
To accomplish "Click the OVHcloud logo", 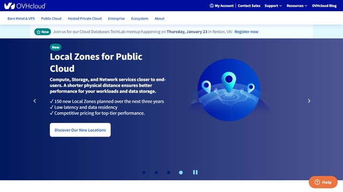I will pos(25,6).
